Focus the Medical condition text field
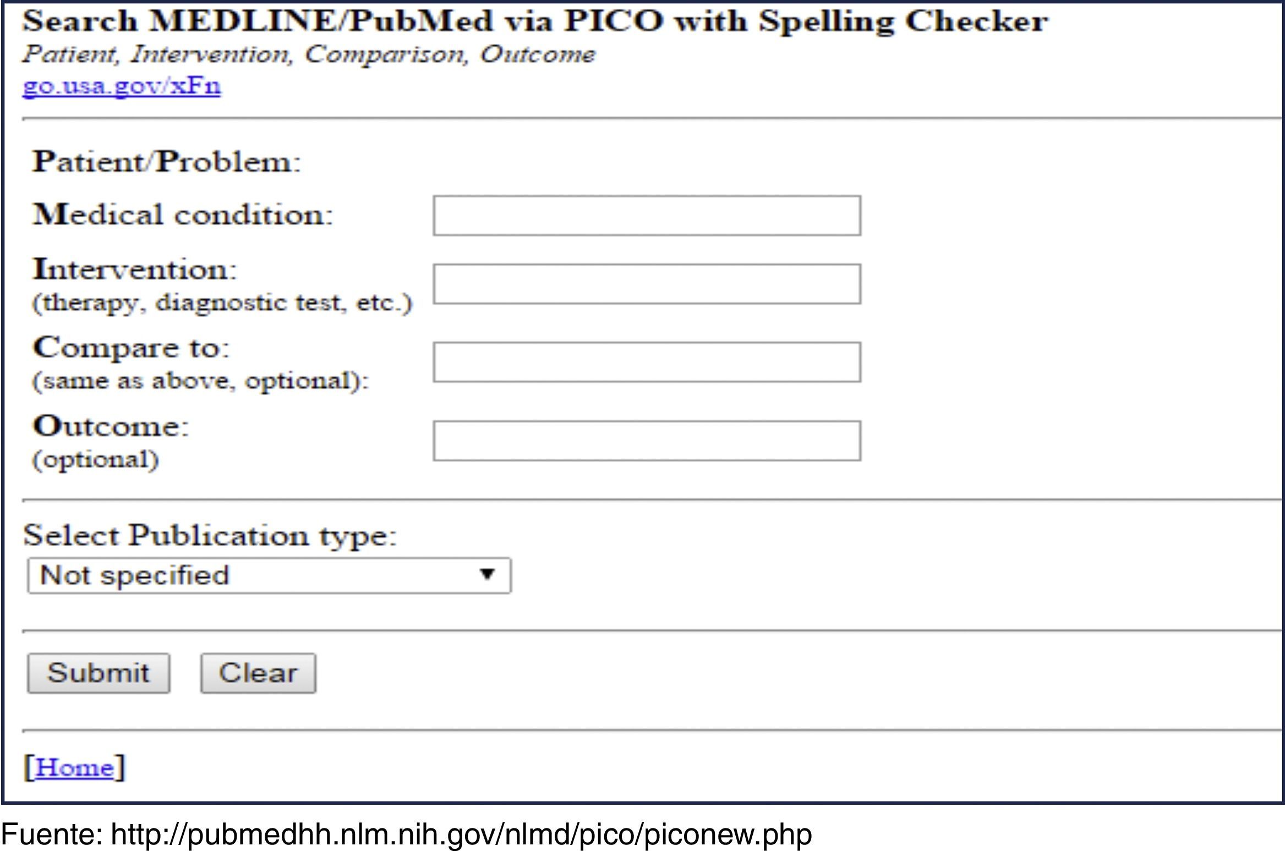1285x851 pixels. click(647, 216)
